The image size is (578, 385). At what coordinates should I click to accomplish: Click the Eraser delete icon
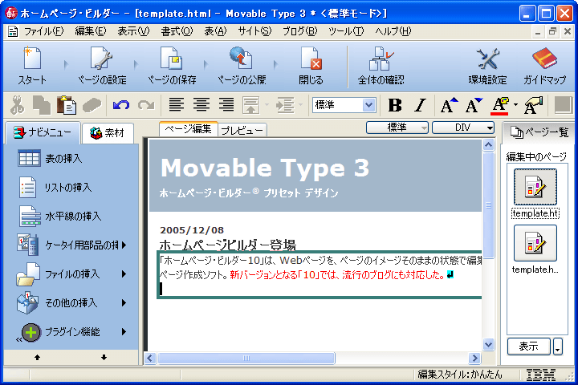pyautogui.click(x=92, y=105)
